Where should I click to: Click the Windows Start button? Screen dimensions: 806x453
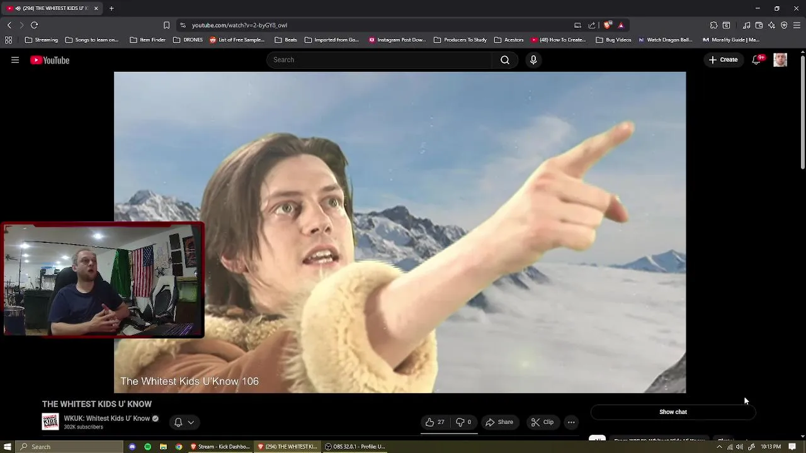pos(7,447)
